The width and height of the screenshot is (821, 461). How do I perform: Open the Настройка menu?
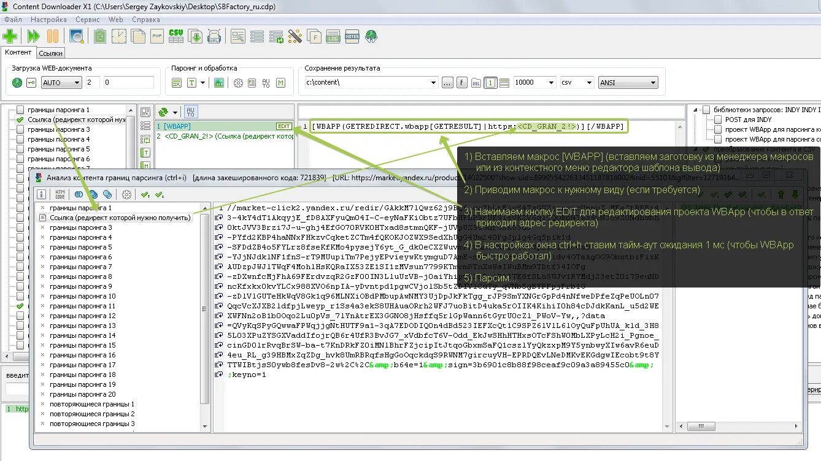[x=48, y=20]
